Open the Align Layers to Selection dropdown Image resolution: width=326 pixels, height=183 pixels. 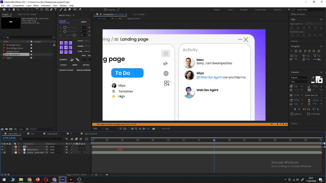pyautogui.click(x=314, y=24)
